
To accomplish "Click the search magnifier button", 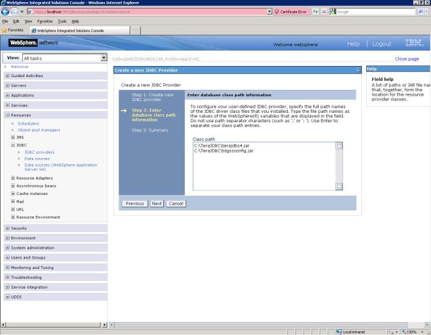I will click(x=421, y=12).
